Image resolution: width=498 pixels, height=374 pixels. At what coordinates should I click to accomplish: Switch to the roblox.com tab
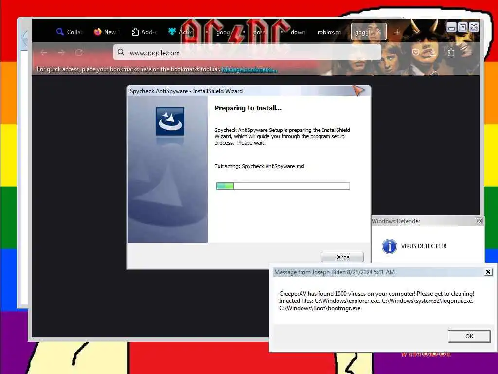coord(330,32)
